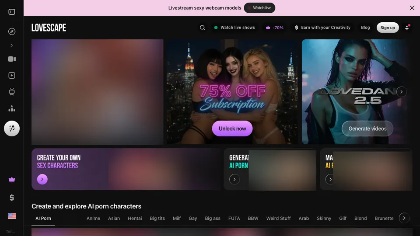This screenshot has width=420, height=236.
Task: Toggle the sidebar panel icon
Action: point(12,12)
